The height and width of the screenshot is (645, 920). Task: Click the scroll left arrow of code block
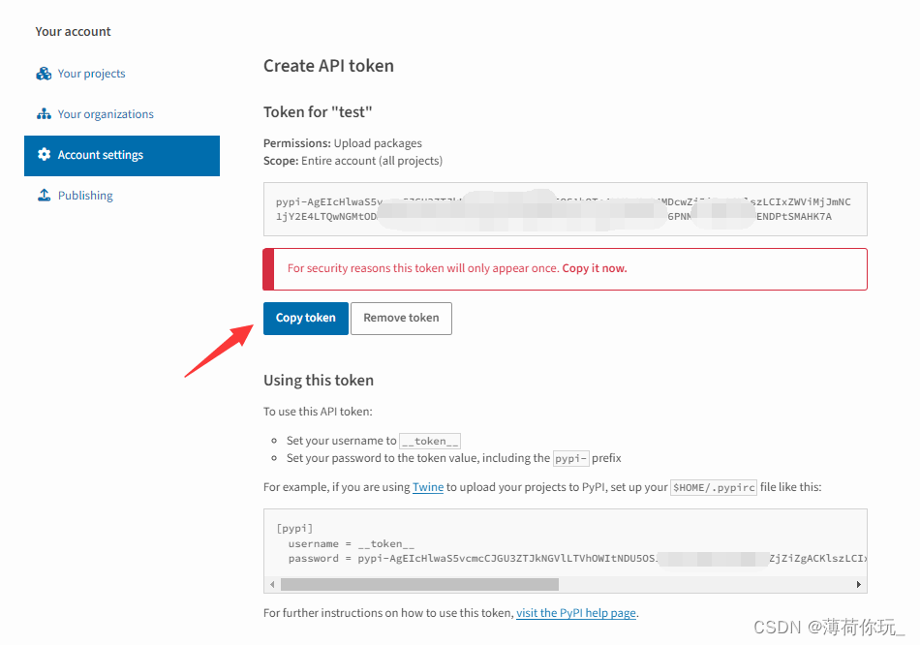(x=272, y=585)
